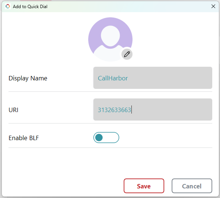The width and height of the screenshot is (220, 198).
Task: Click empty space inside the URI field
Action: pos(171,110)
